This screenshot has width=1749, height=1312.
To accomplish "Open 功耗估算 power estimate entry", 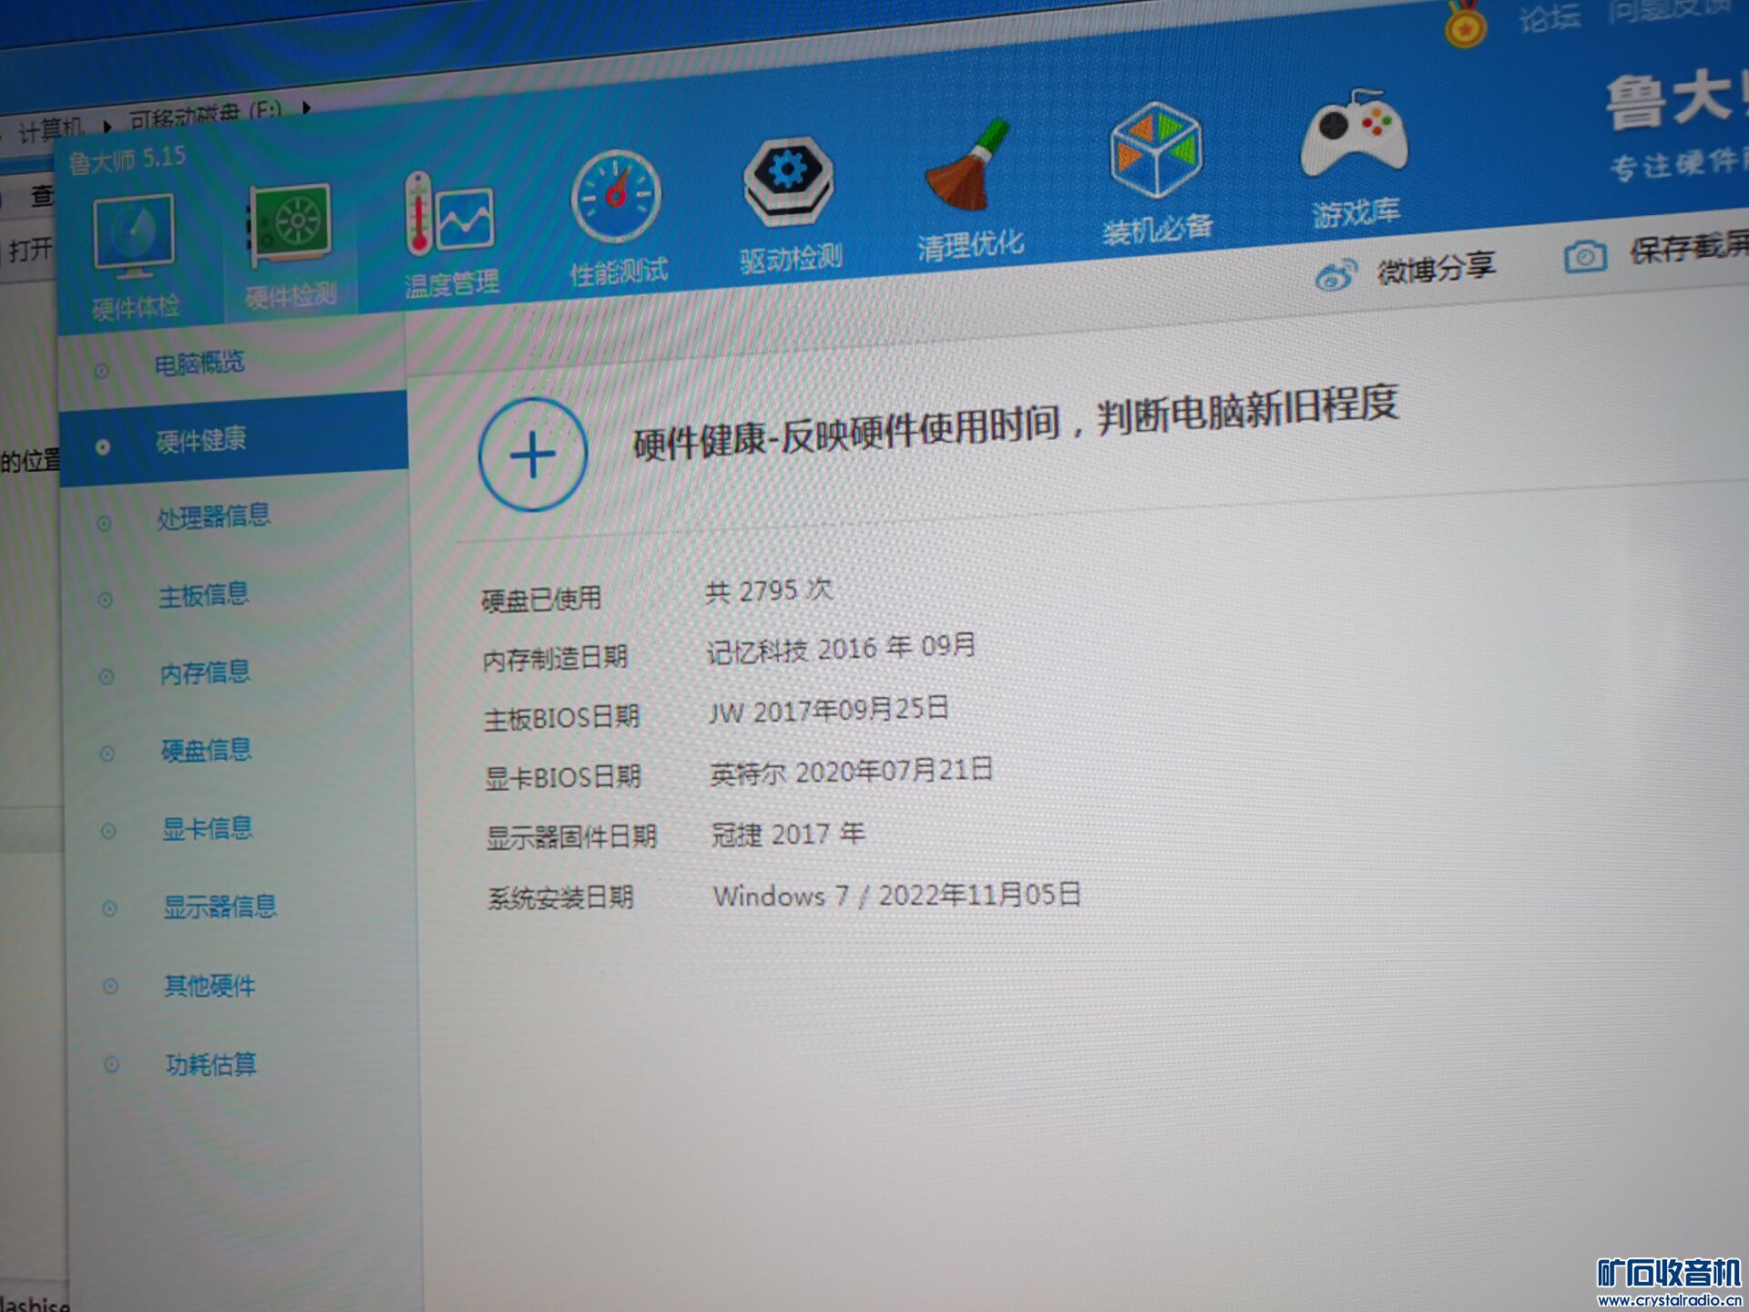I will tap(210, 1063).
